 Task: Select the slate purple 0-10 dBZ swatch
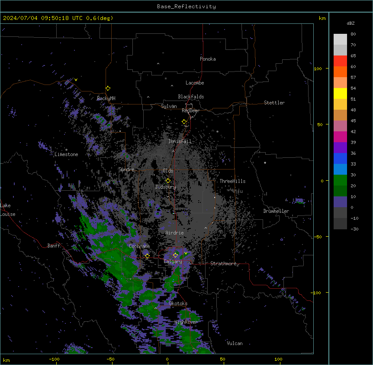340,202
